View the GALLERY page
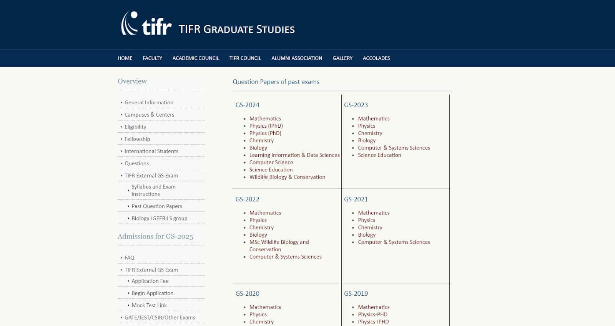 click(342, 58)
